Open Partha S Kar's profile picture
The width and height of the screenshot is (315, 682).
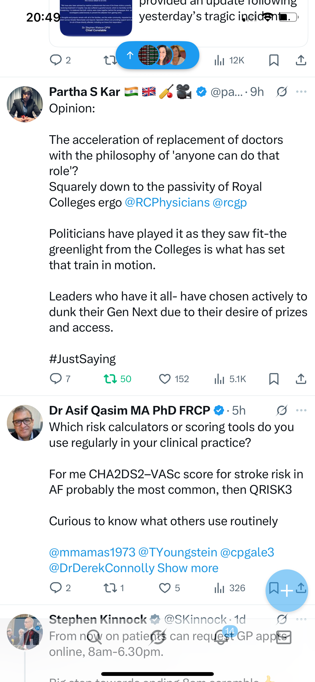point(25,104)
